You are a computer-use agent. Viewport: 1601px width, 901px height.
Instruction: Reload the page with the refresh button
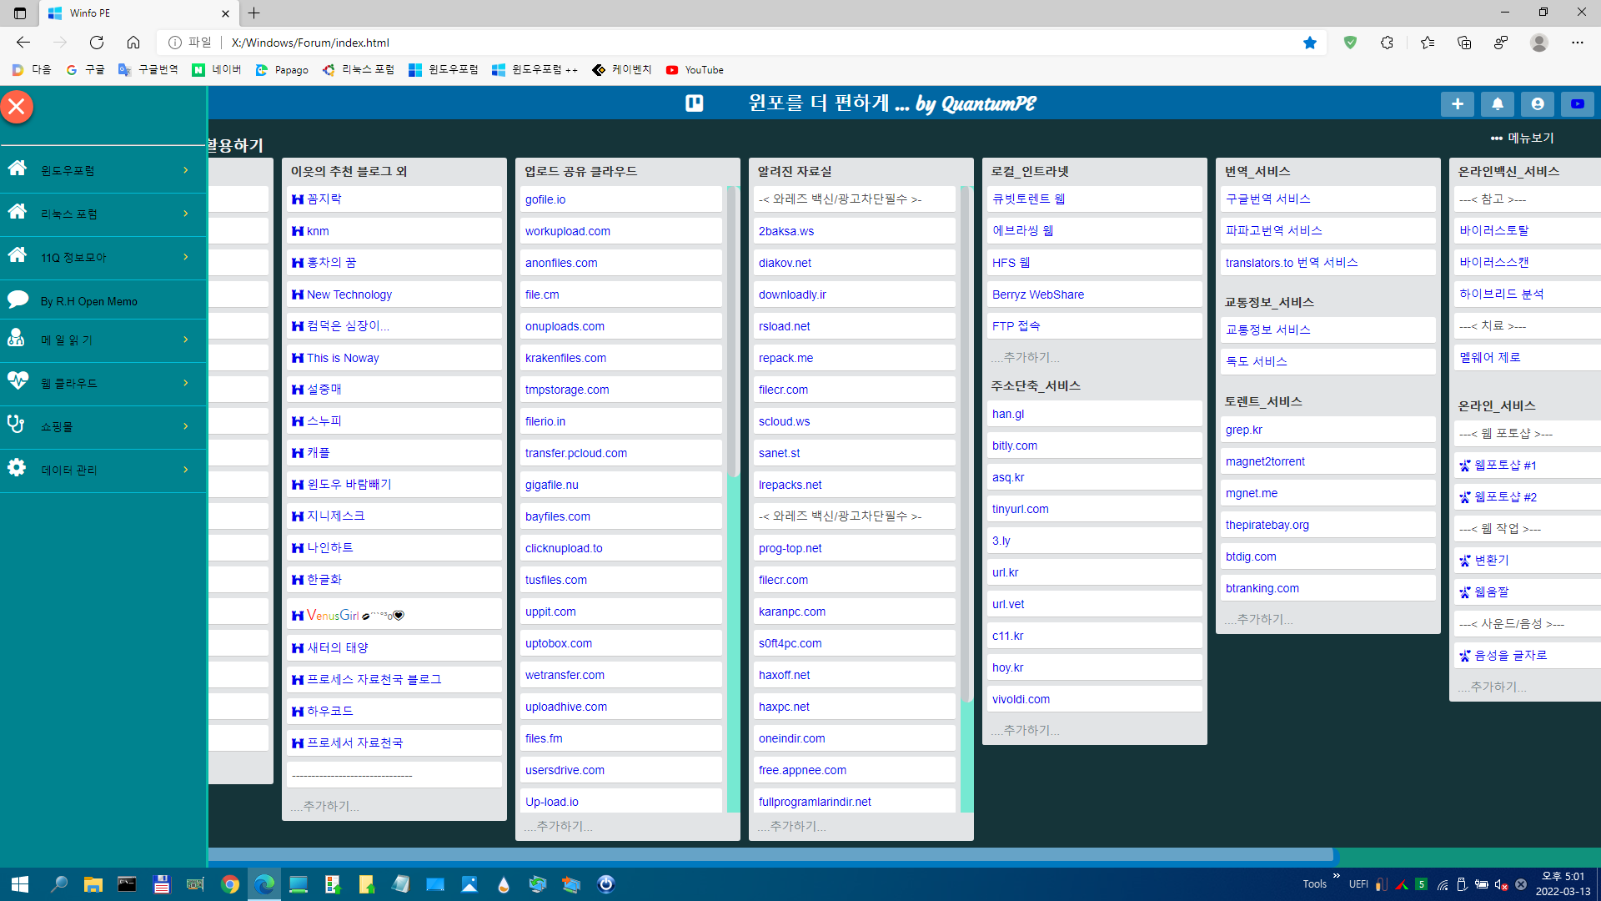click(97, 43)
